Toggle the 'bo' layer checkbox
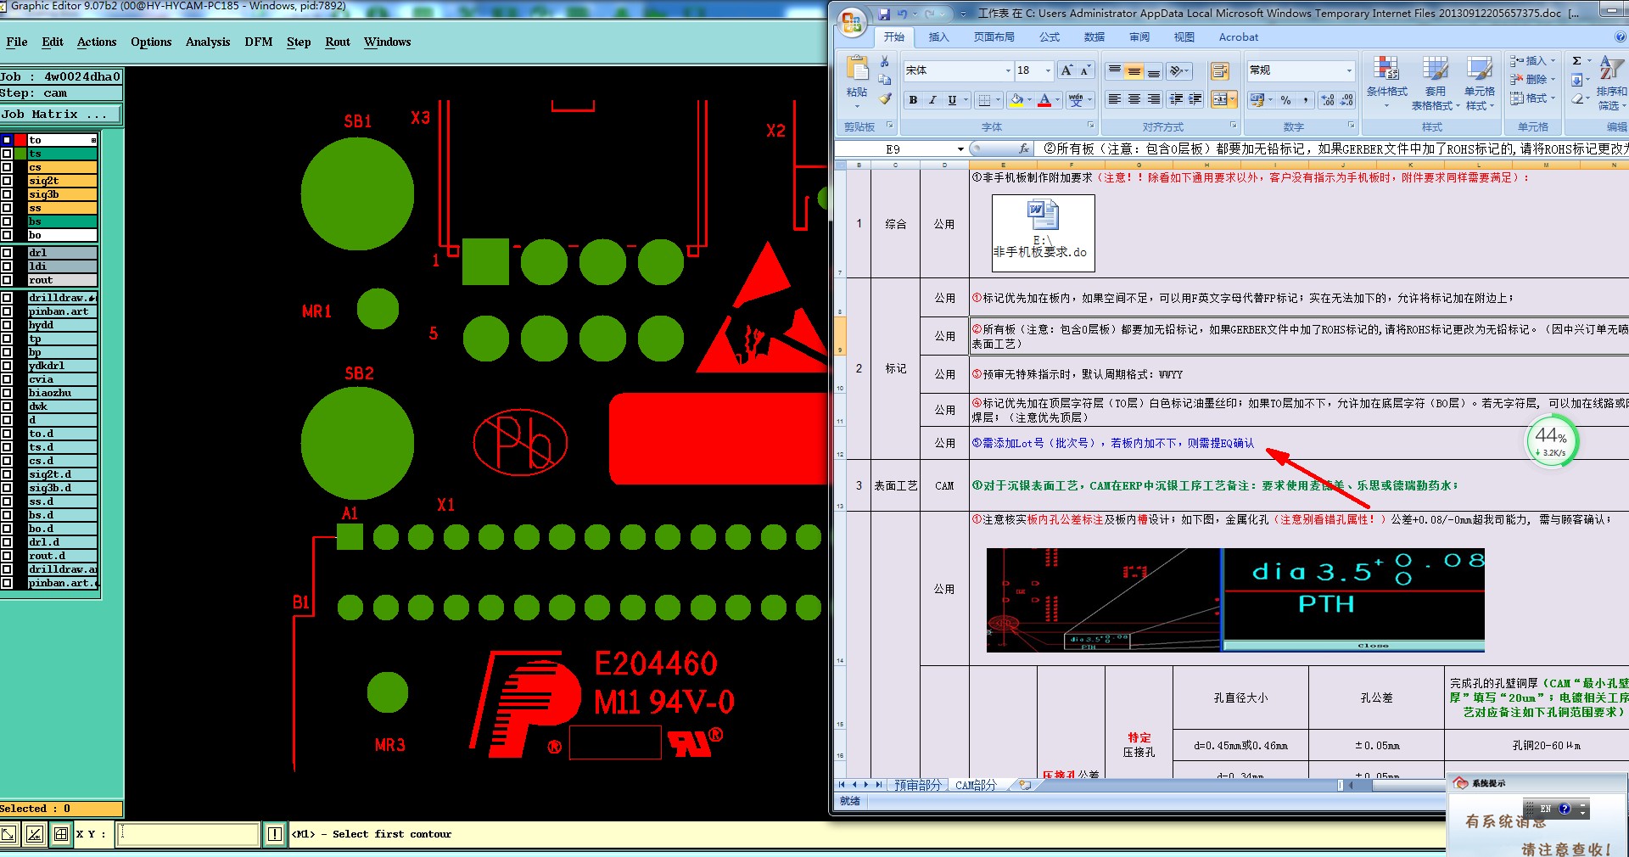This screenshot has width=1629, height=857. [7, 235]
